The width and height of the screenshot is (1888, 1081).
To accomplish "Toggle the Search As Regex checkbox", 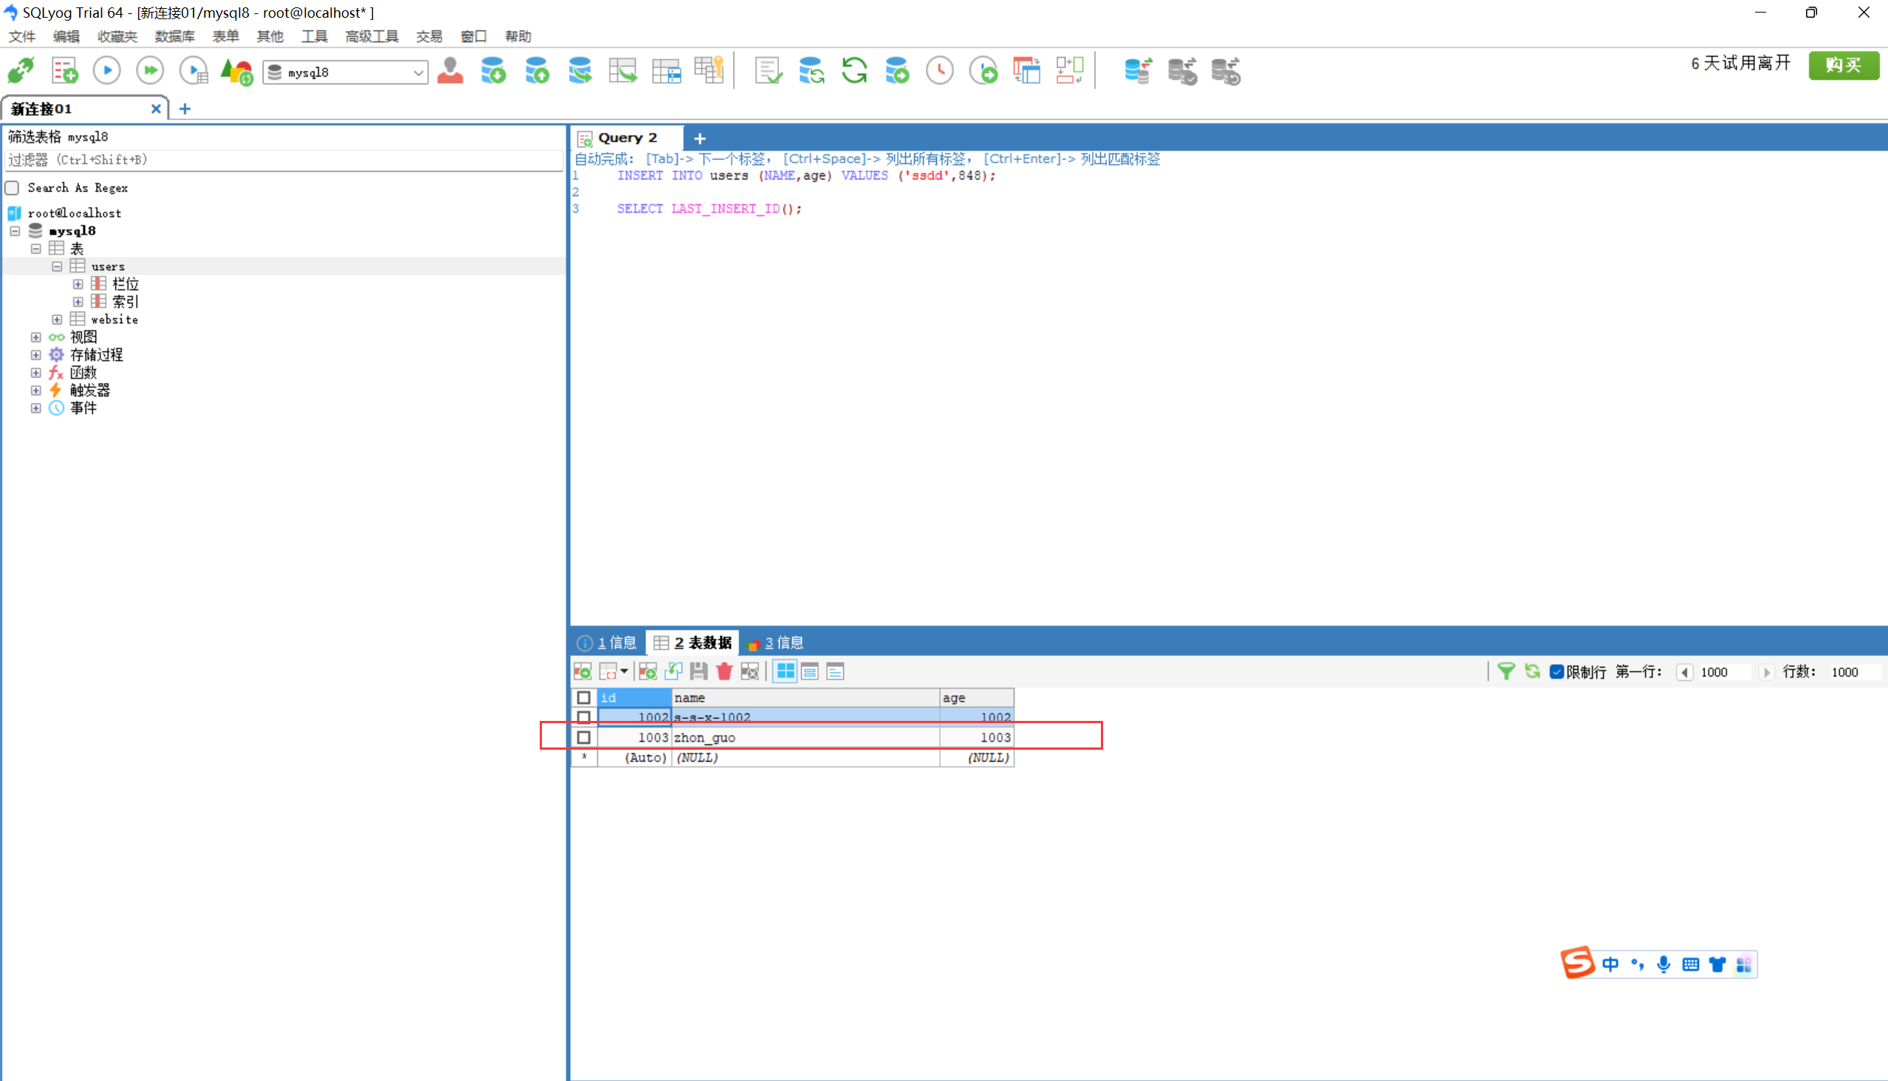I will [13, 188].
